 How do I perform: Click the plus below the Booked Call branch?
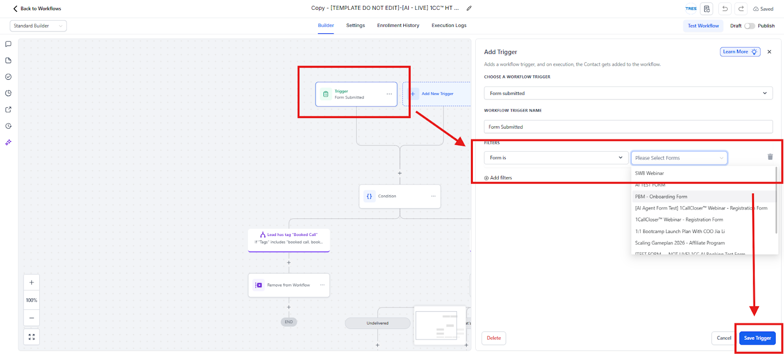[x=289, y=262]
